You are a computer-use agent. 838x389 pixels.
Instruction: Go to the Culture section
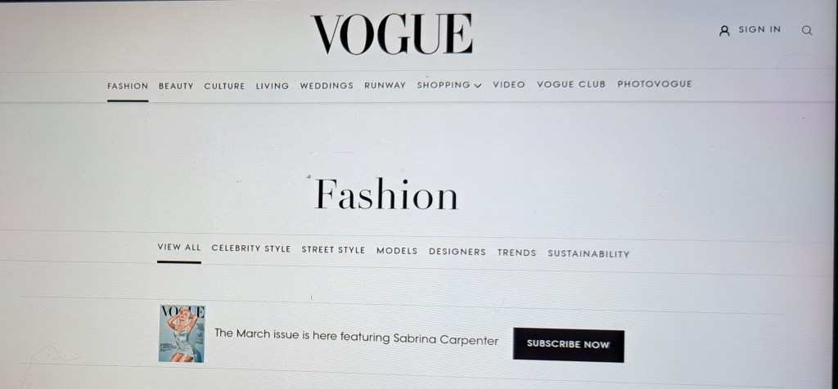coord(224,86)
